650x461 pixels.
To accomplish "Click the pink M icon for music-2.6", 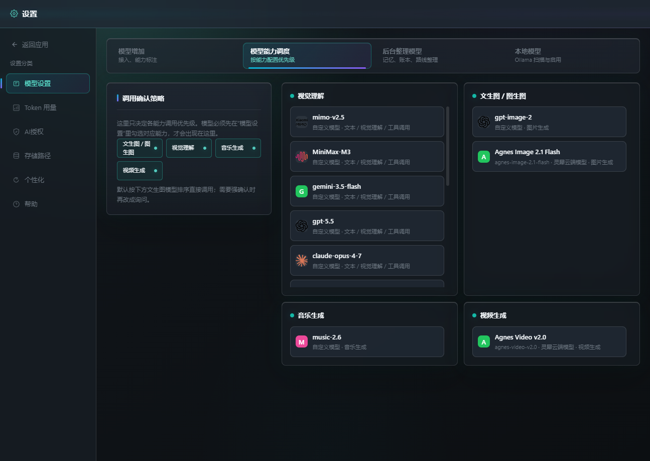I will (302, 342).
